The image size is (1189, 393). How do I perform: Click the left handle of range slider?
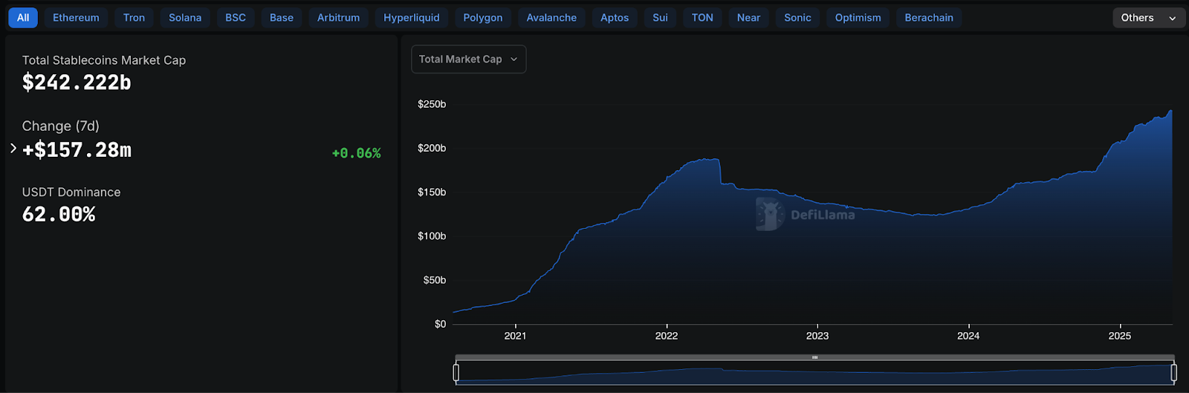coord(456,372)
